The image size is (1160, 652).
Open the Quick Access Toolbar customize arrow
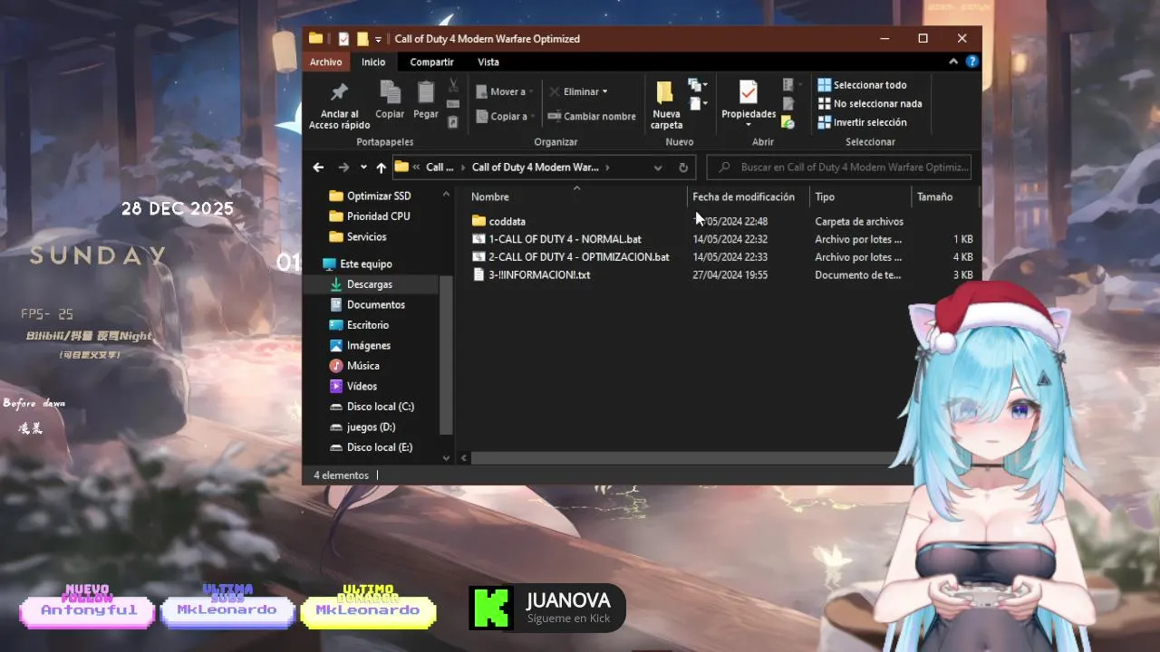[x=378, y=40]
